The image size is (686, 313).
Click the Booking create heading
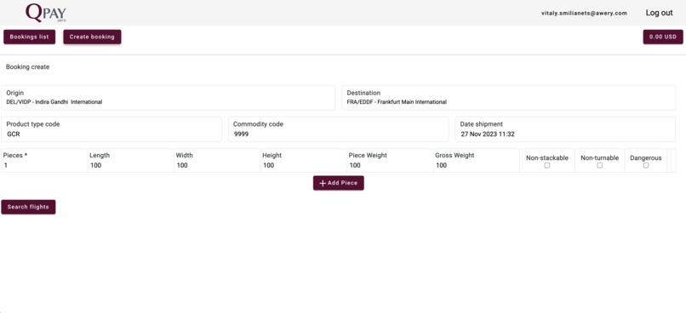coord(27,67)
